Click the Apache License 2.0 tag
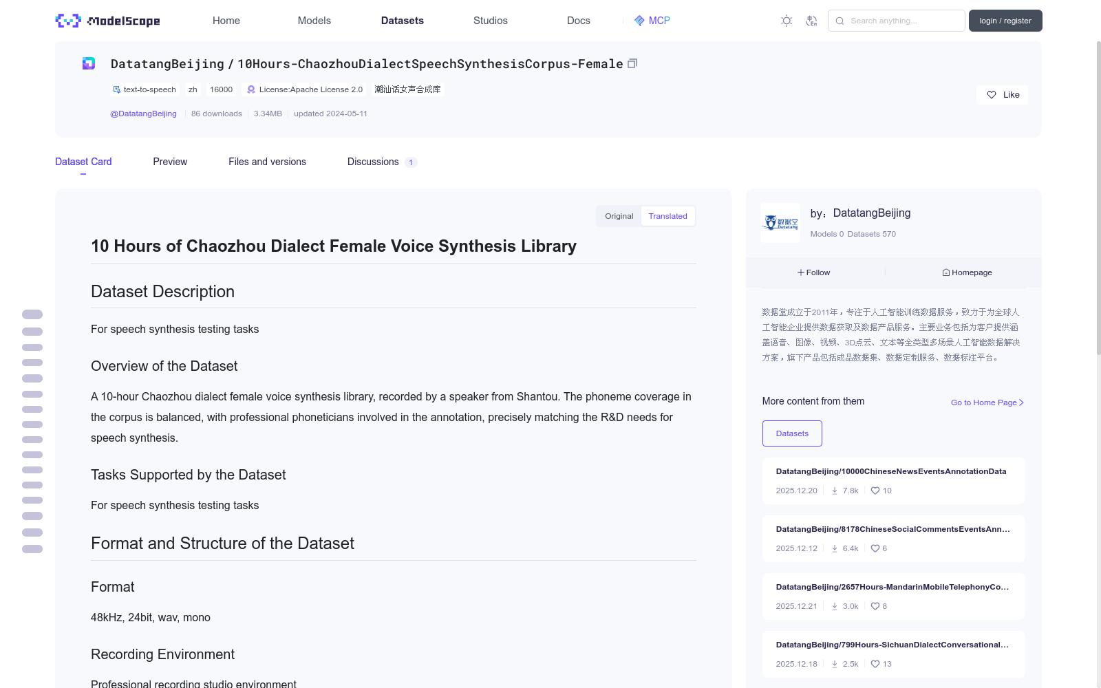This screenshot has height=688, width=1101. (x=305, y=89)
